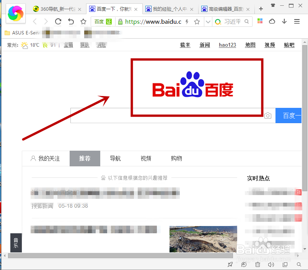Screen dimensions: 308x270
Task: Switch to the 高级编辑器 tab
Action: (226, 9)
